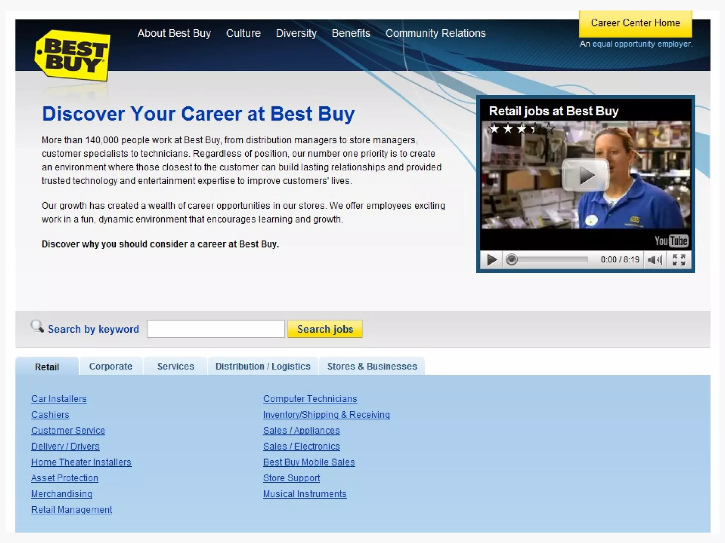Click the keyword search input field
Image resolution: width=725 pixels, height=543 pixels.
pos(216,329)
